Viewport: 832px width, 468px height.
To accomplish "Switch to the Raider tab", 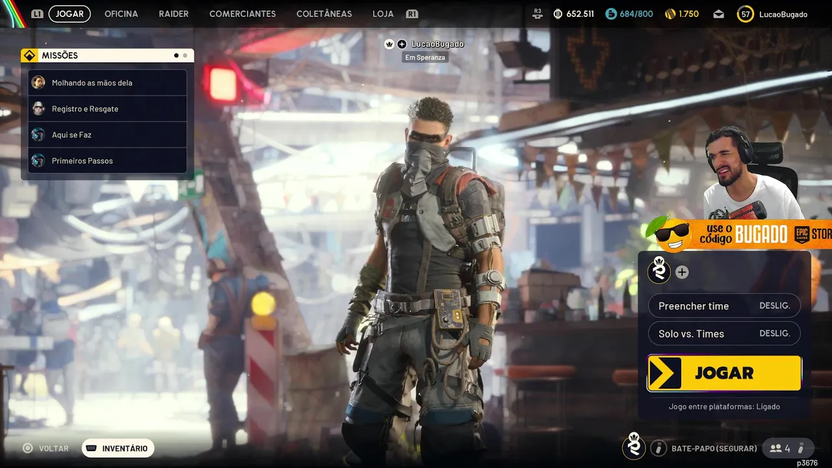I will coord(174,14).
